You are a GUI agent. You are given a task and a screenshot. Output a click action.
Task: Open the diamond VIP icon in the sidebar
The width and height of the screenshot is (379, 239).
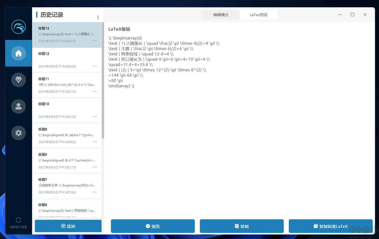click(x=18, y=80)
